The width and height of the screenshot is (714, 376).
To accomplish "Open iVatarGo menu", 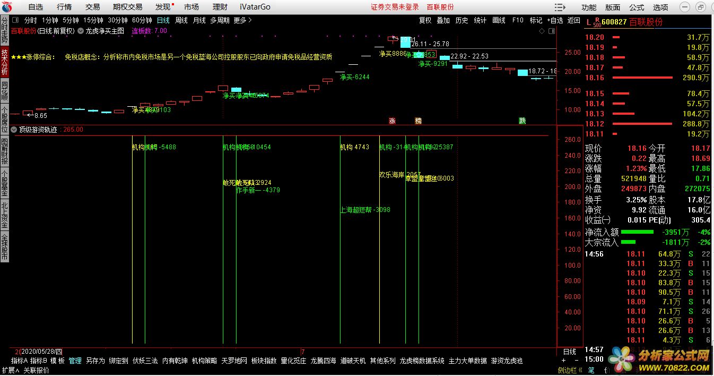I will coord(255,7).
